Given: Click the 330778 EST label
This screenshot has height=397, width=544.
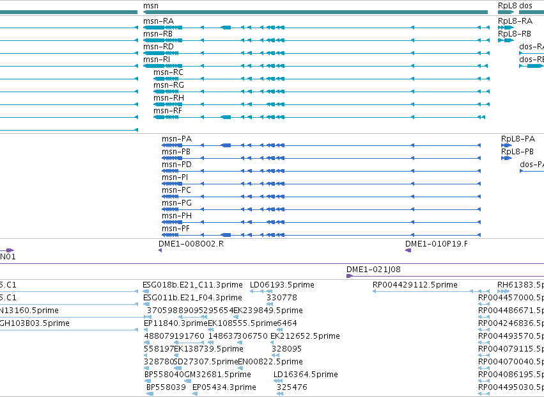Looking at the screenshot, I should [282, 298].
